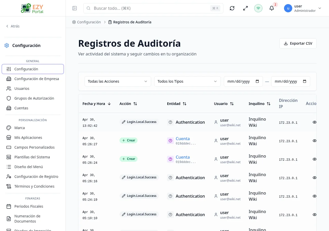Click Registros de Auditoría breadcrumb text

coord(132,22)
